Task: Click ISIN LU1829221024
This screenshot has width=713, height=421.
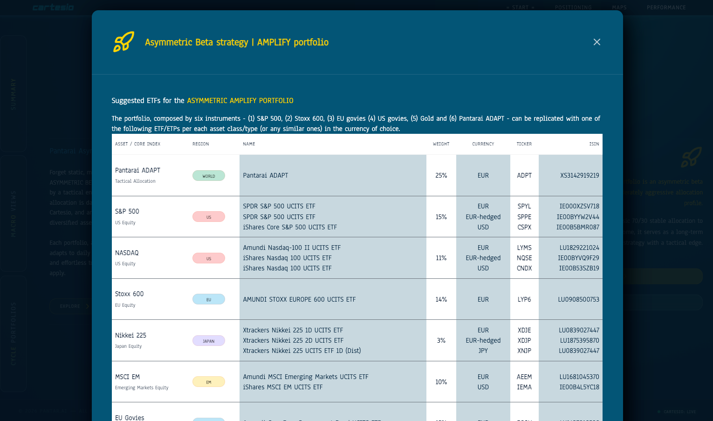Action: tap(579, 248)
